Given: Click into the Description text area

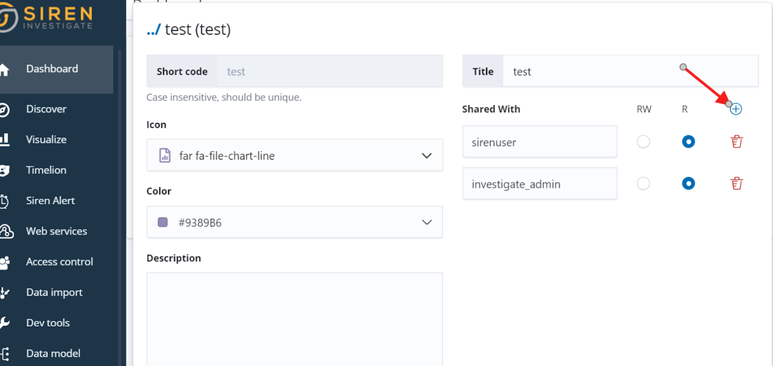Looking at the screenshot, I should click(x=294, y=318).
